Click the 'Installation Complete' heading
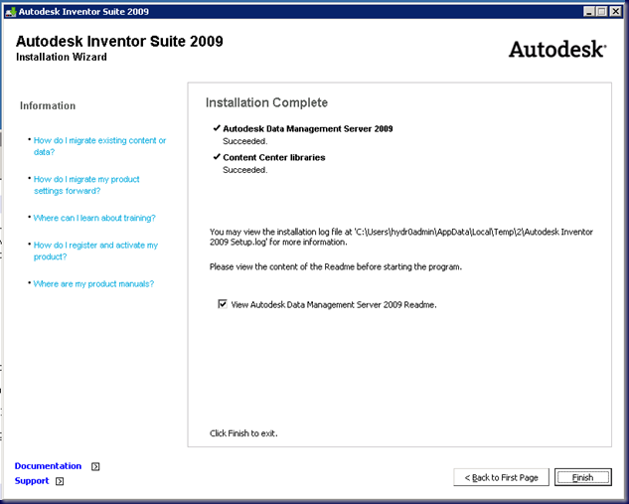Image resolution: width=629 pixels, height=504 pixels. (266, 102)
